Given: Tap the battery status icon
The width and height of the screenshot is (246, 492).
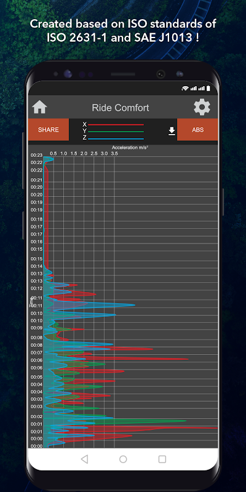Looking at the screenshot, I should [208, 89].
